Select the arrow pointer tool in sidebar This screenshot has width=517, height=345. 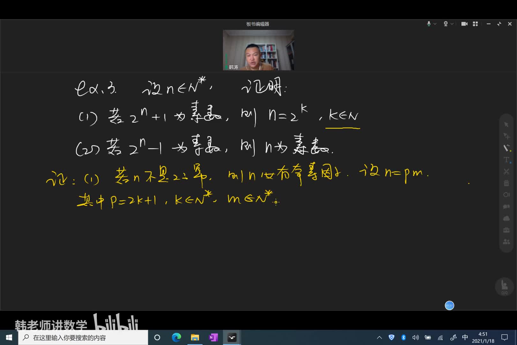pos(506,124)
